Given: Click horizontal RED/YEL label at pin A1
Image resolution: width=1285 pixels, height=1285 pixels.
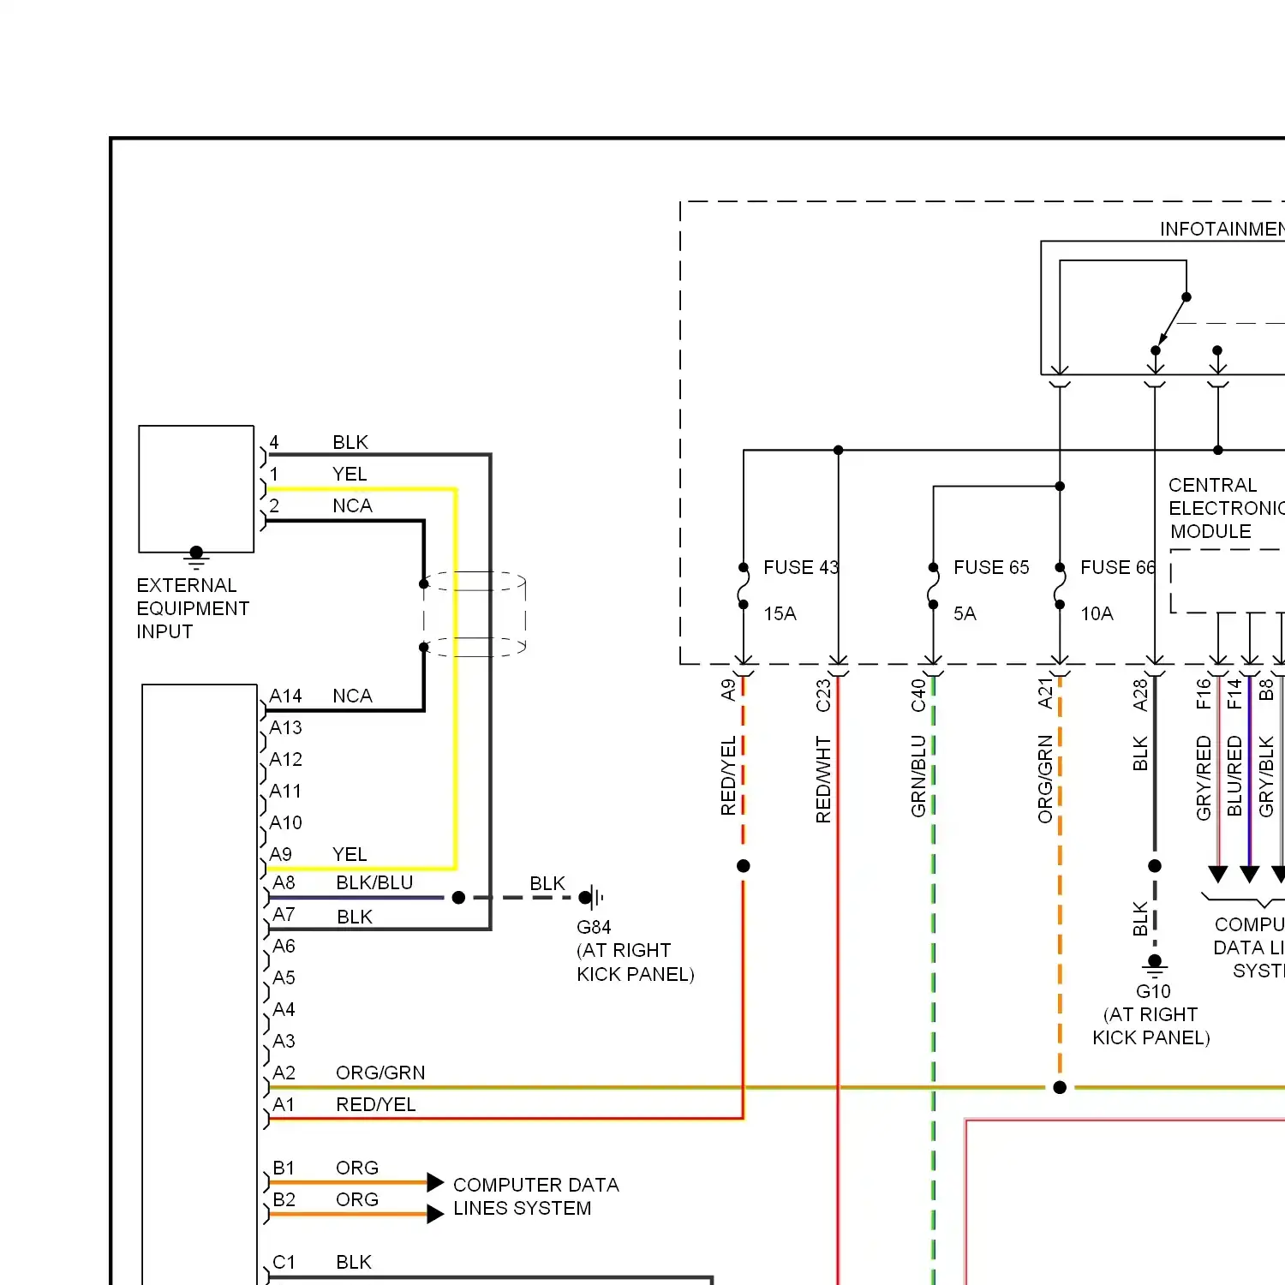Looking at the screenshot, I should click(375, 1104).
